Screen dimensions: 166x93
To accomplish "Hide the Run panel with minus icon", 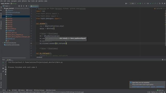I will pos(165,60).
